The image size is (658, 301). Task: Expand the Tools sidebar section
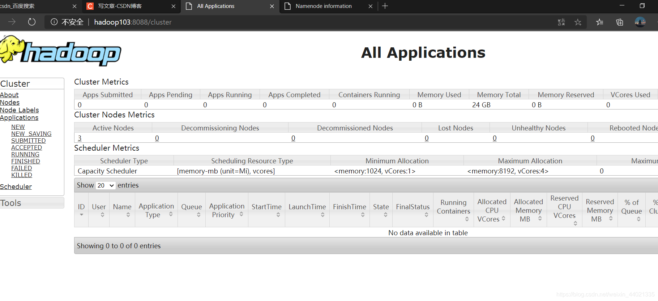pyautogui.click(x=32, y=203)
